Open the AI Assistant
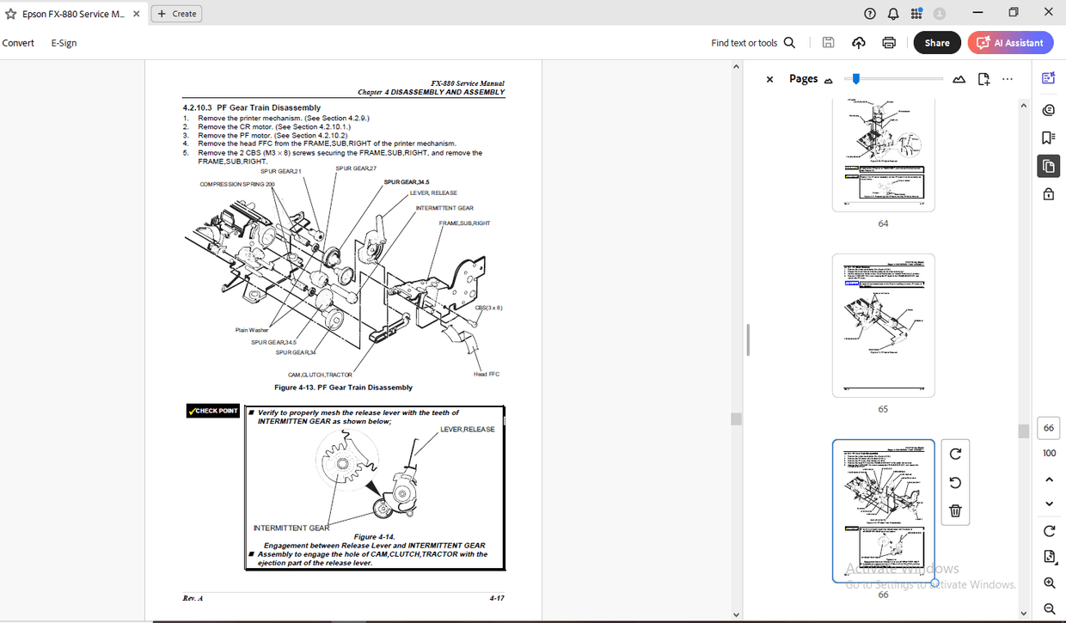This screenshot has width=1066, height=623. coord(1011,43)
